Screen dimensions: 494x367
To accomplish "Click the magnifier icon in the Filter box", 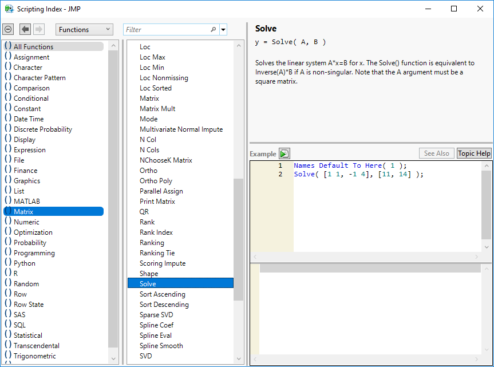I will 214,30.
